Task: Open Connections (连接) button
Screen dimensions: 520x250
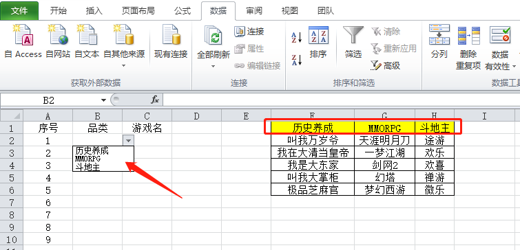Action: tap(249, 32)
